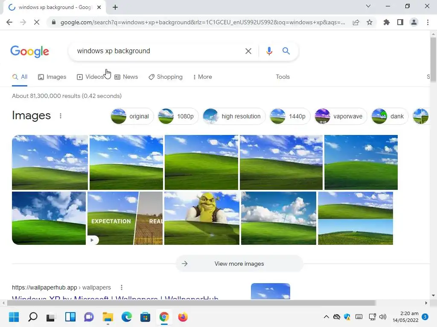The height and width of the screenshot is (327, 437).
Task: Open Teams Chat from taskbar
Action: (89, 317)
